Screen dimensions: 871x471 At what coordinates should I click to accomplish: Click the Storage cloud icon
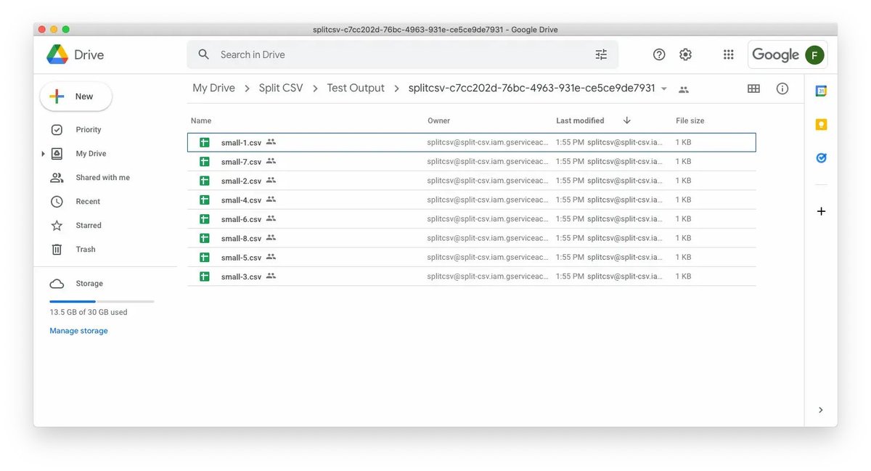pyautogui.click(x=57, y=284)
